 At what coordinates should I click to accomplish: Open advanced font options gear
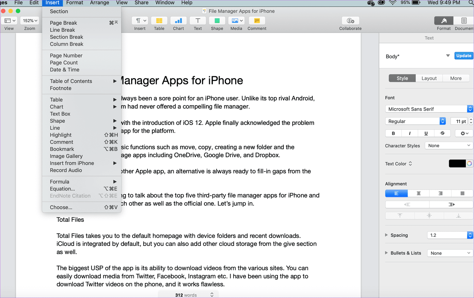pyautogui.click(x=464, y=133)
